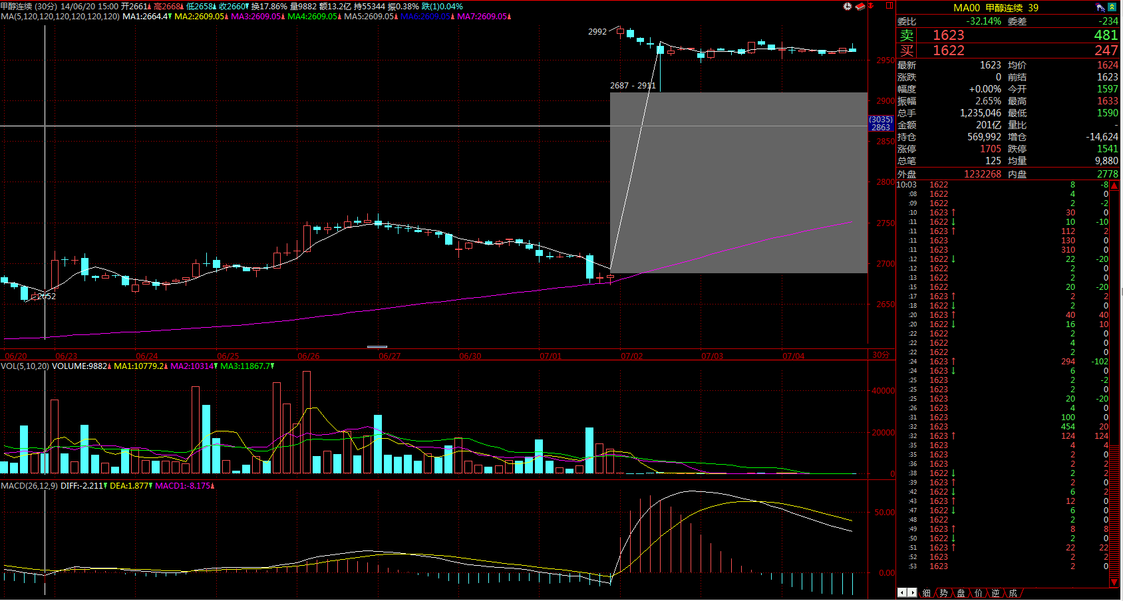Click the MA indicator parameters label
The height and width of the screenshot is (601, 1123).
(60, 16)
